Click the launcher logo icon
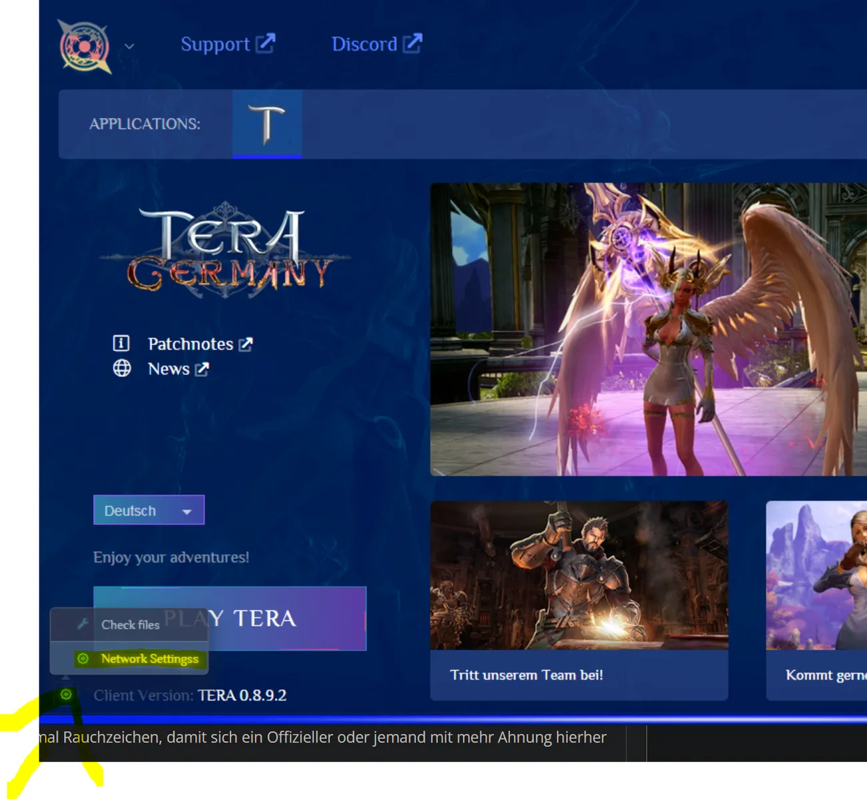Viewport: 867px width, 799px height. (85, 46)
